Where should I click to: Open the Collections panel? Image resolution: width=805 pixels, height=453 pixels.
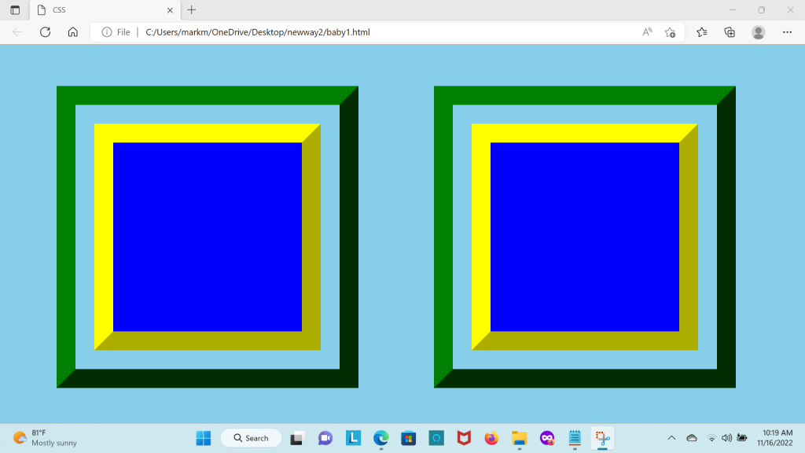730,32
